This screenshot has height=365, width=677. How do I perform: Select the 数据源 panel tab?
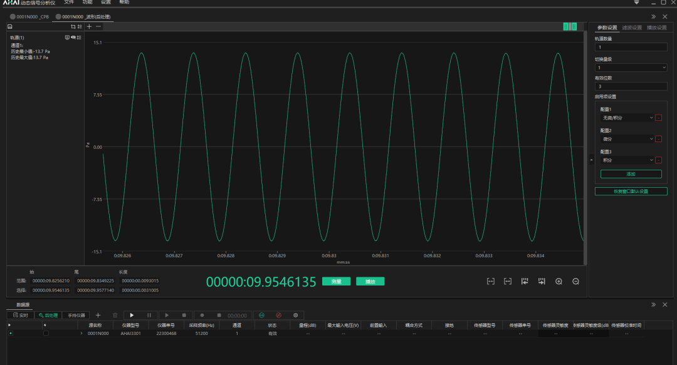[x=23, y=305]
